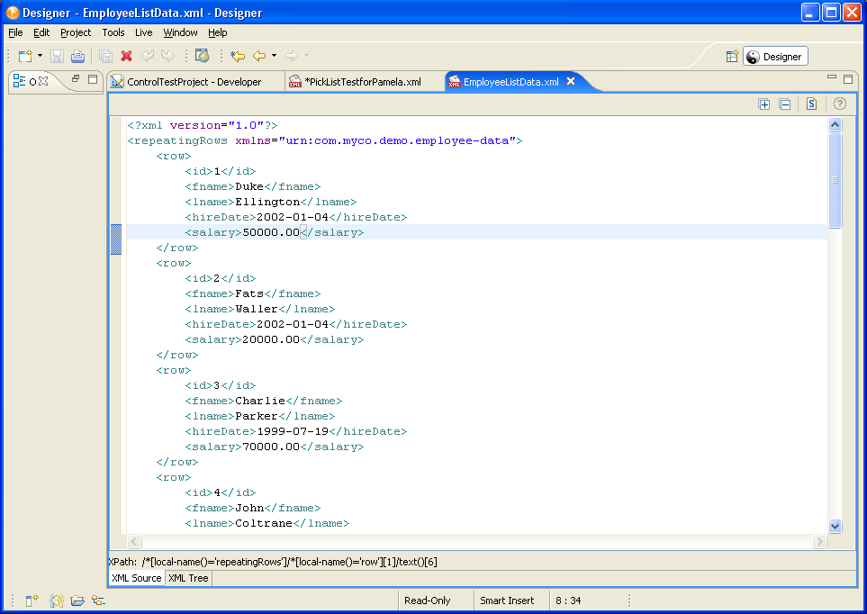
Task: Click the globe web browser toolbar icon
Action: click(202, 56)
